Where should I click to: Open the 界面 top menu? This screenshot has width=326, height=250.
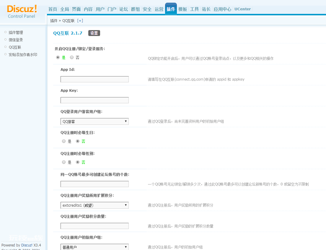pos(76,9)
